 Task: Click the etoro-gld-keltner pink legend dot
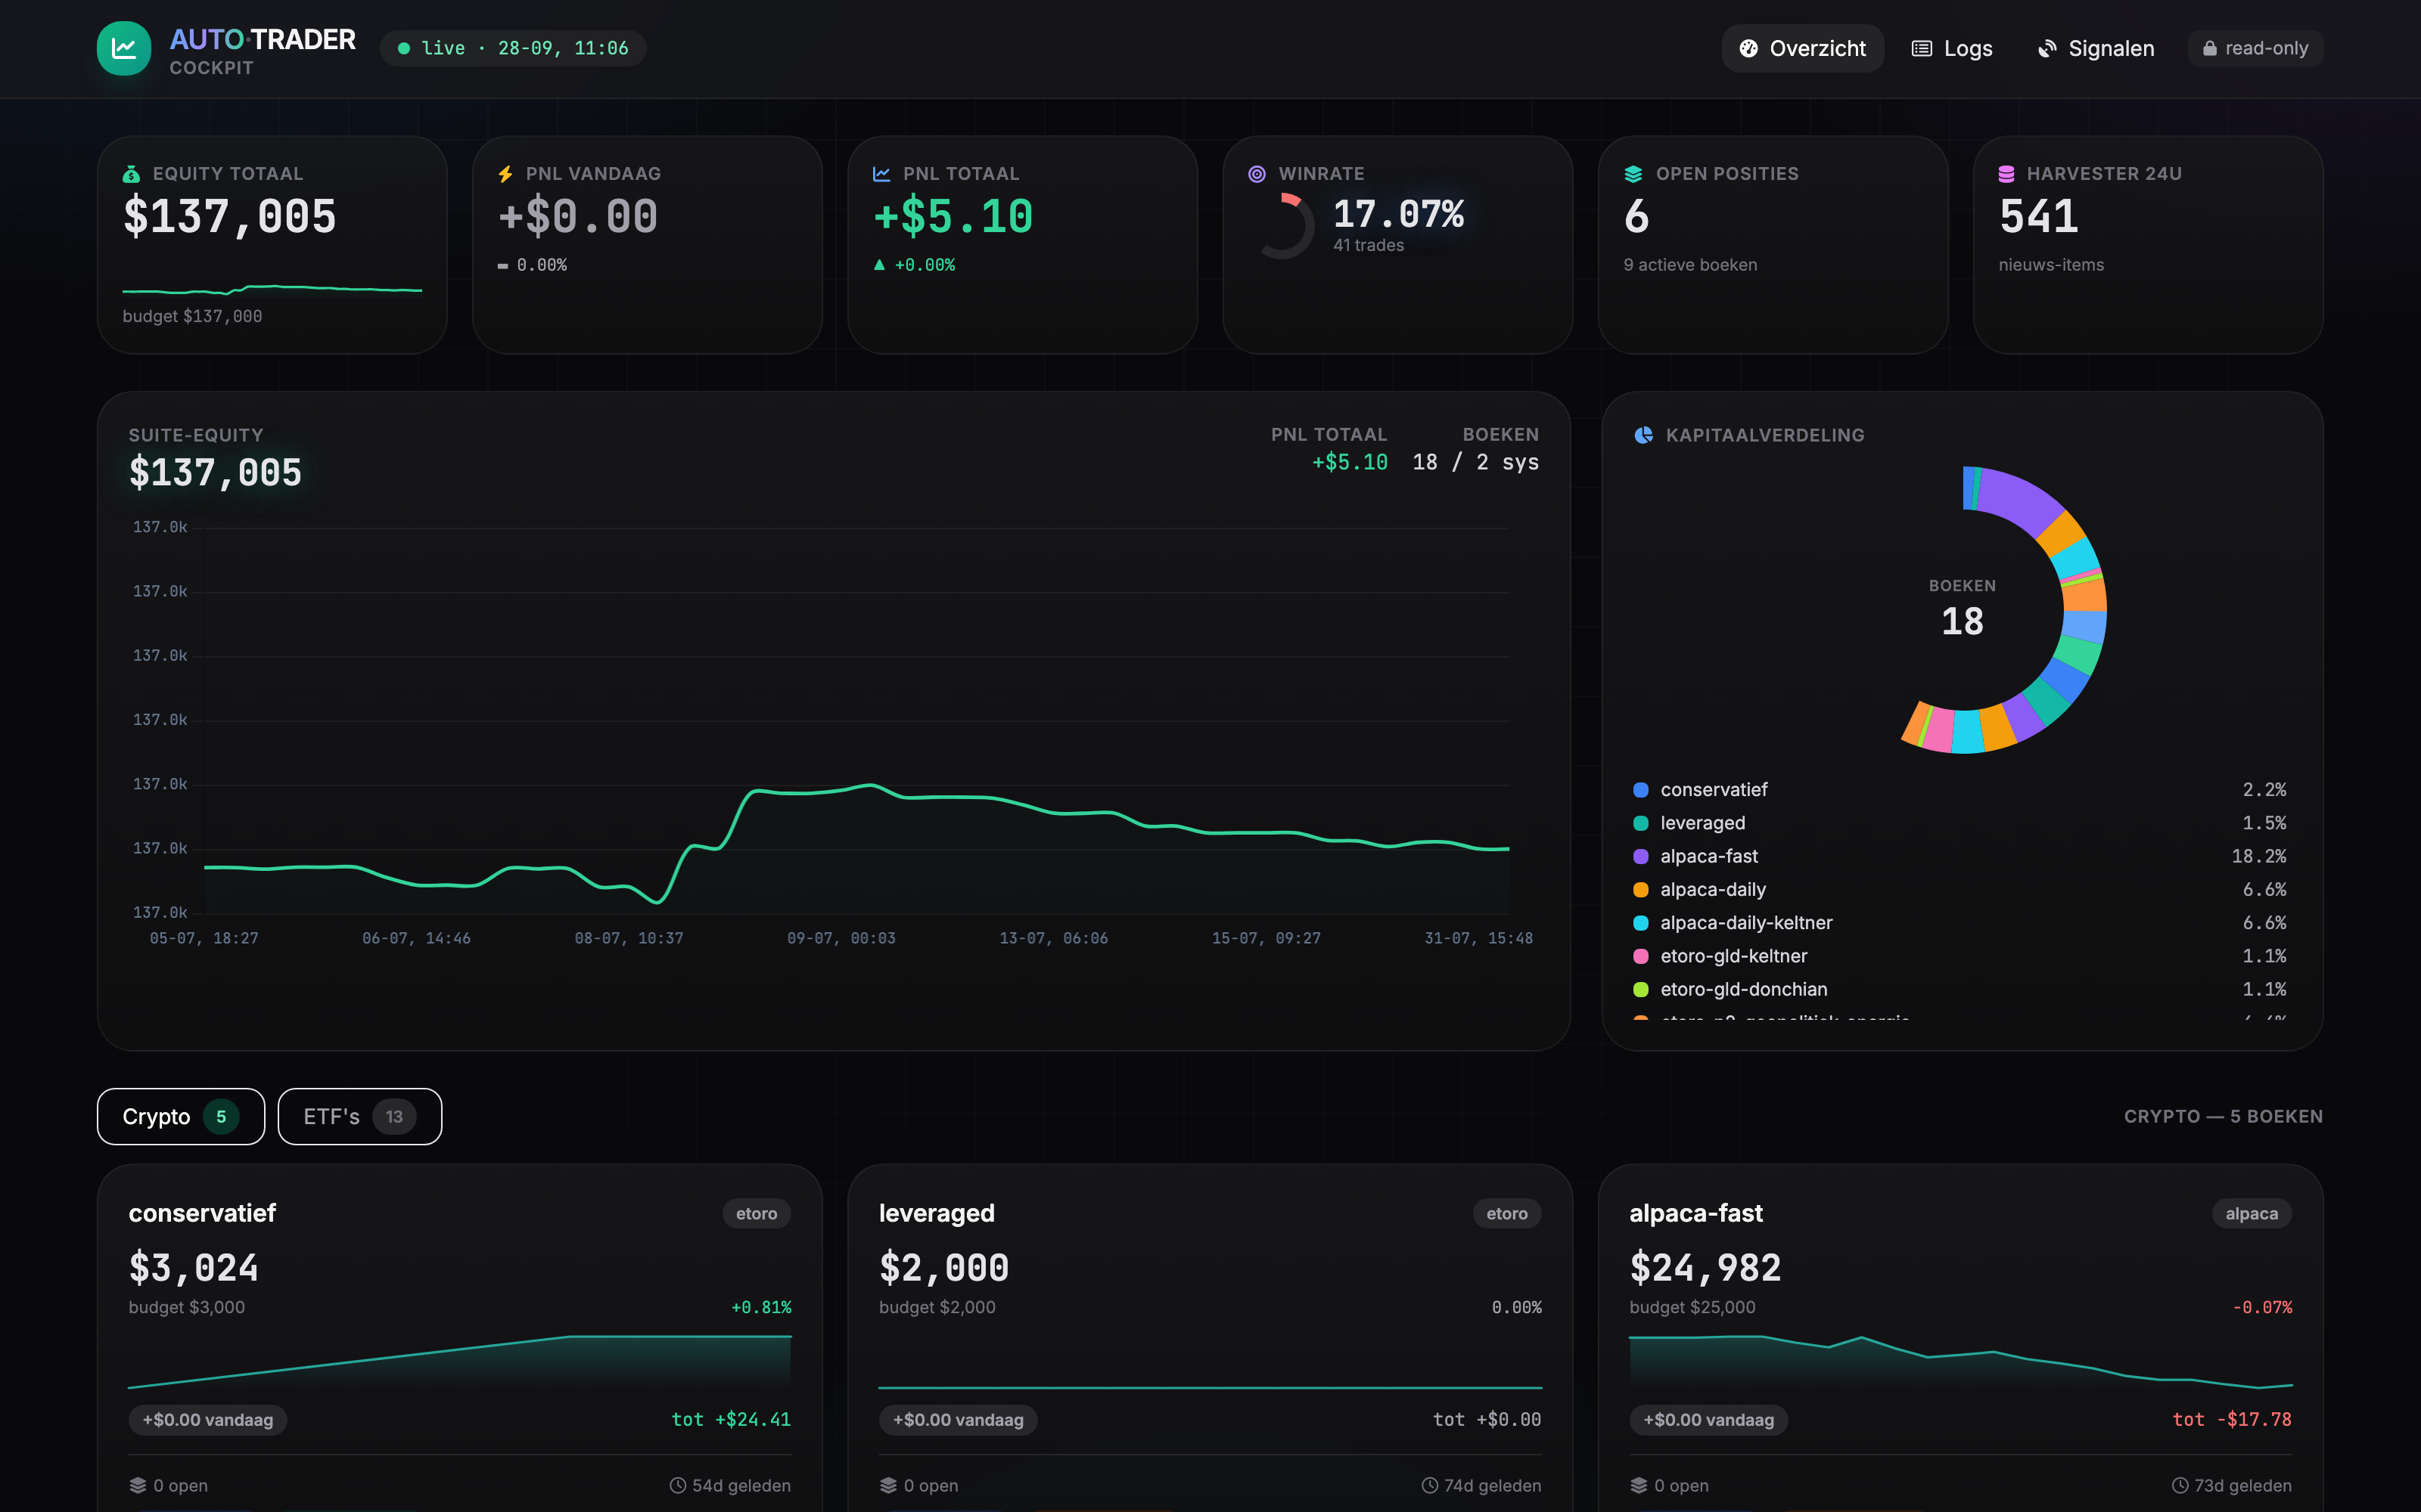(1641, 956)
